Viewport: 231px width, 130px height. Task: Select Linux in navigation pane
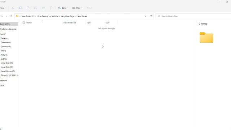point(2,86)
